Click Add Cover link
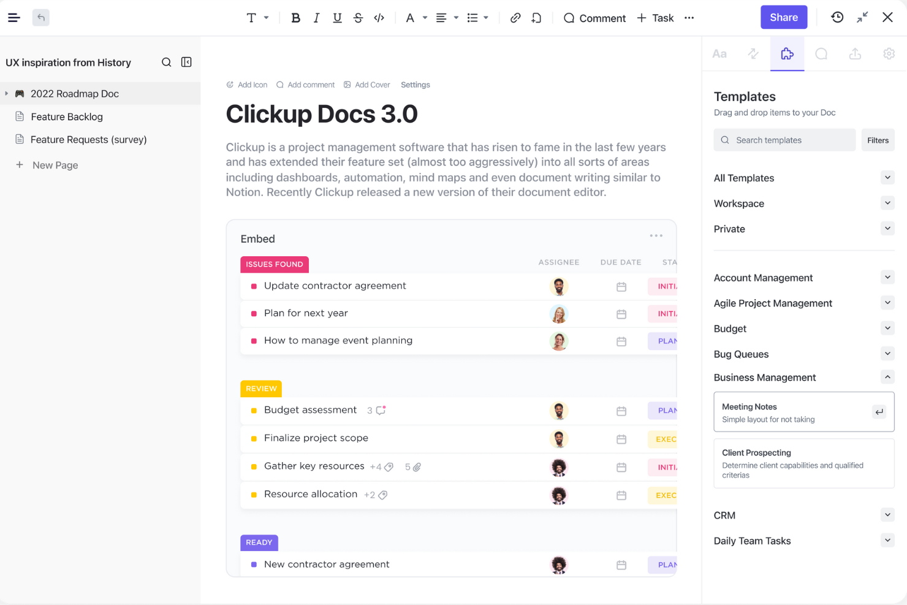The image size is (907, 605). pyautogui.click(x=366, y=85)
